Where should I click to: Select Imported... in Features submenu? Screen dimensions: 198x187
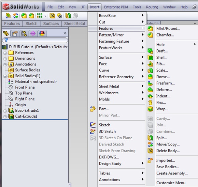tap(166, 160)
